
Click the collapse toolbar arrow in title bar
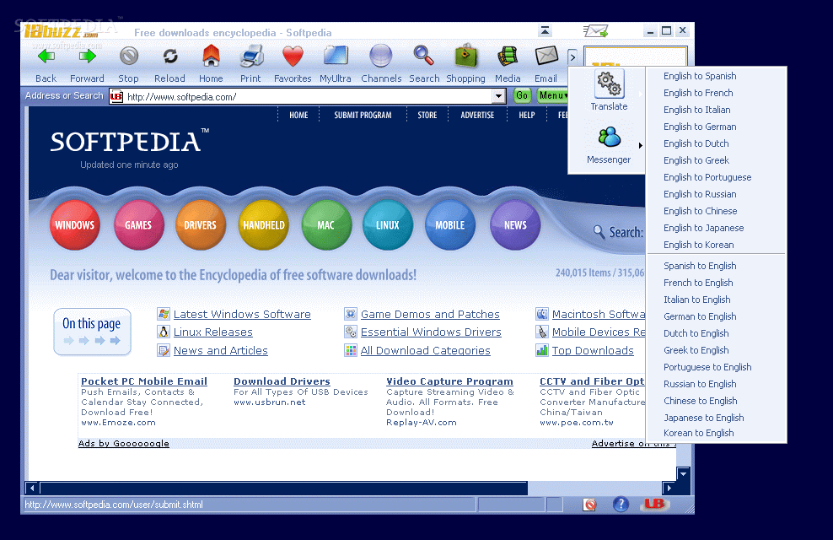click(x=545, y=31)
